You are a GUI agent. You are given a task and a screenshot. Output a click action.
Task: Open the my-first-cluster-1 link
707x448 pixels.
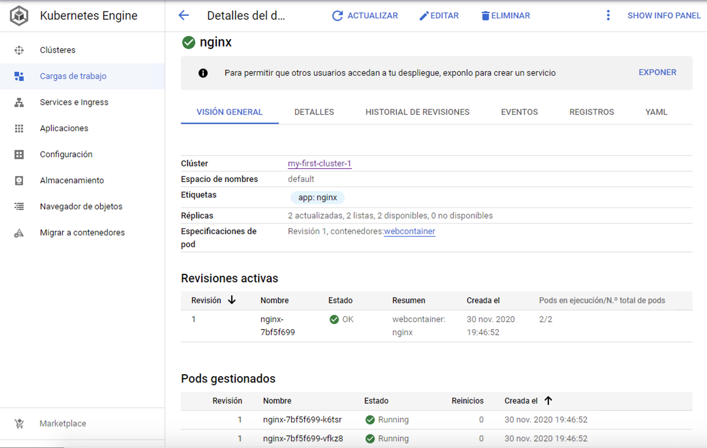pos(320,163)
